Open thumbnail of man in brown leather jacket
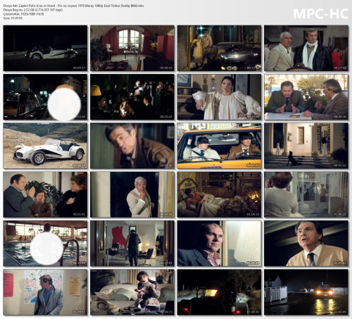 point(132,146)
